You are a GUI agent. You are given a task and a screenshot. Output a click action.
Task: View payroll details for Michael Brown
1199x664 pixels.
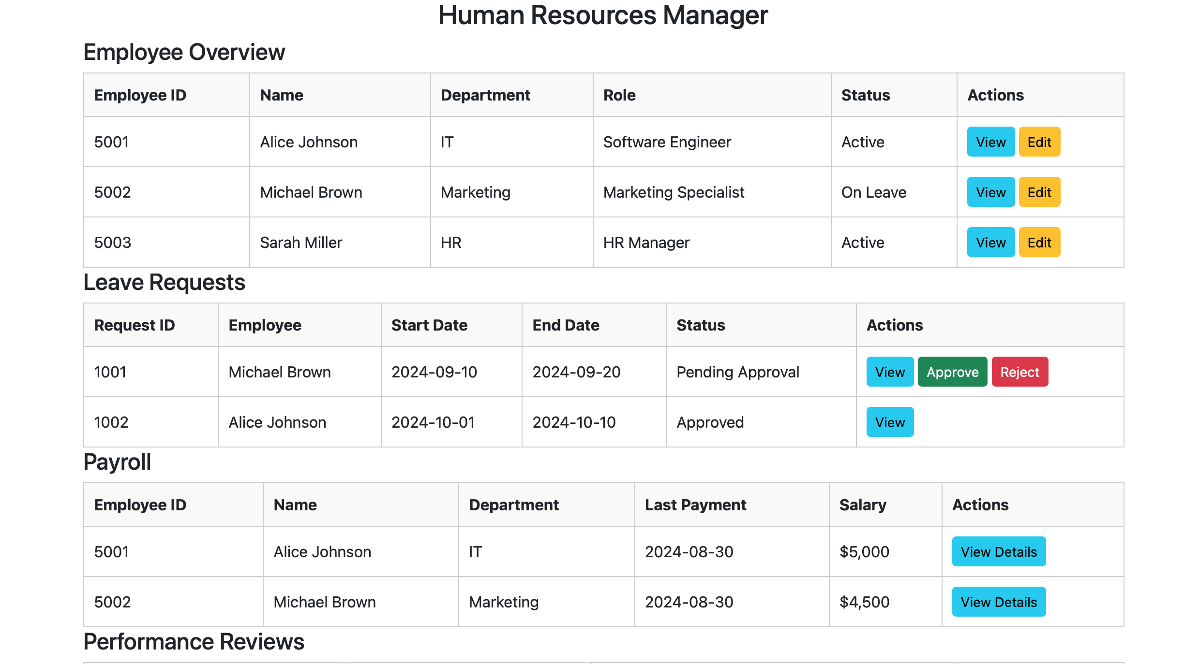998,602
